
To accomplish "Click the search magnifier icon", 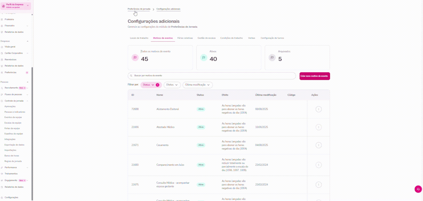I will pyautogui.click(x=132, y=76).
